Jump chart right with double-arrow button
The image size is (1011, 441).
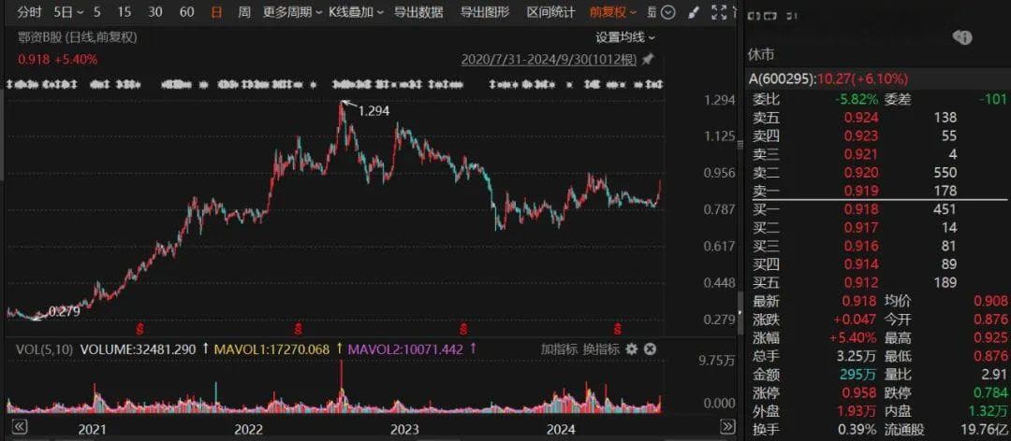tap(727, 426)
